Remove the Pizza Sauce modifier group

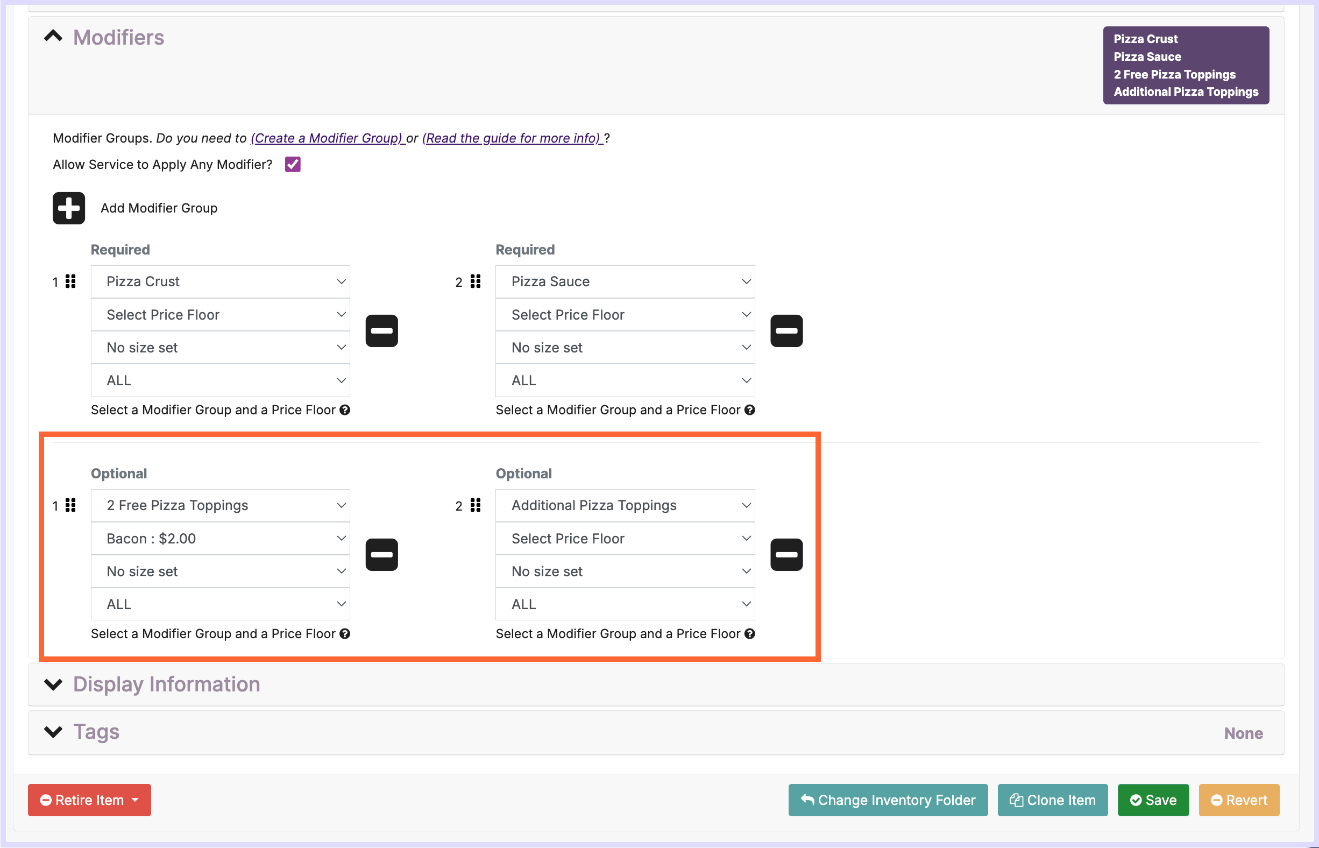(786, 331)
